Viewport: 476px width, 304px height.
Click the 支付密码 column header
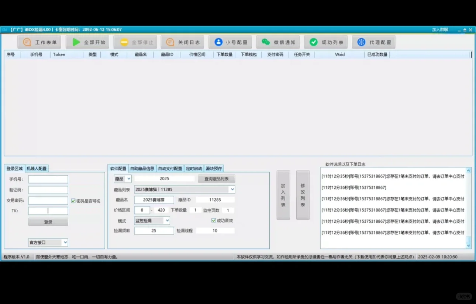(x=275, y=54)
